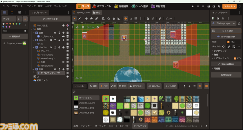Viewport: 243px width, 130px height.
Task: Toggle visibility of 床レイ layer
Action: coord(51,40)
